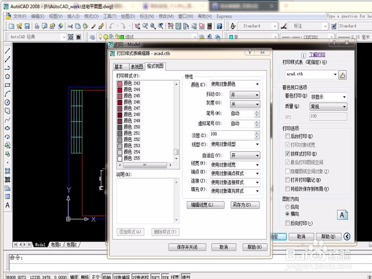The image size is (372, 279).
Task: Click the Cut scissors icon
Action: coord(70,26)
